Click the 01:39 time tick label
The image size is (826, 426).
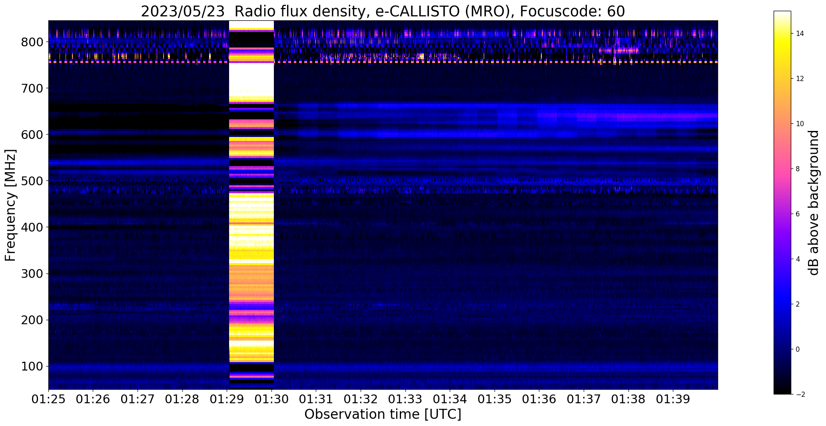click(673, 399)
